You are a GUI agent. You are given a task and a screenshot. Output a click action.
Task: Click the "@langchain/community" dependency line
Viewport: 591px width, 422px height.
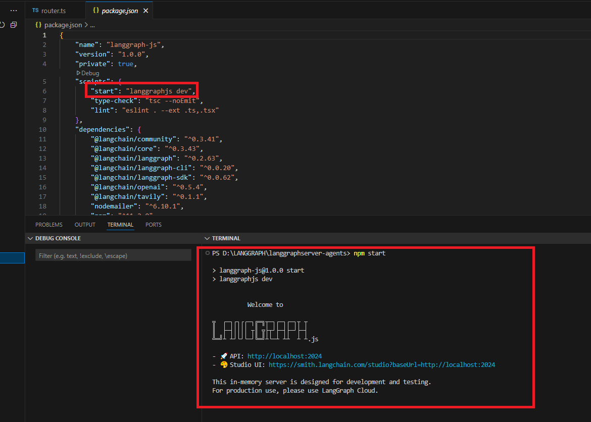(x=157, y=139)
